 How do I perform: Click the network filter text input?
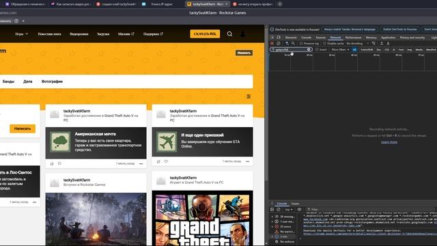coord(291,50)
